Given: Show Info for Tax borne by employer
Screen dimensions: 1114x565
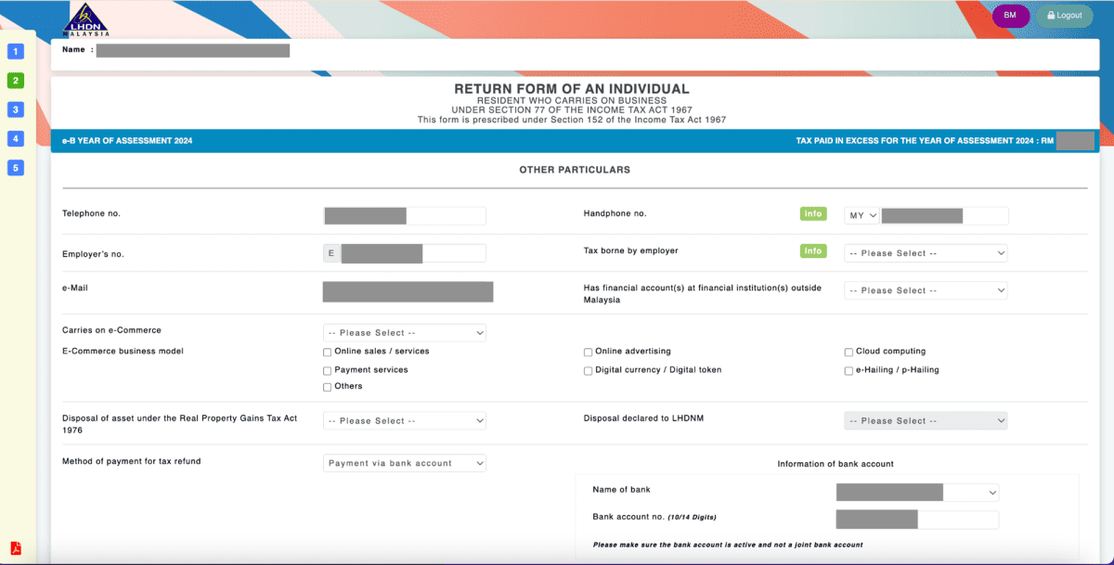Looking at the screenshot, I should [813, 251].
